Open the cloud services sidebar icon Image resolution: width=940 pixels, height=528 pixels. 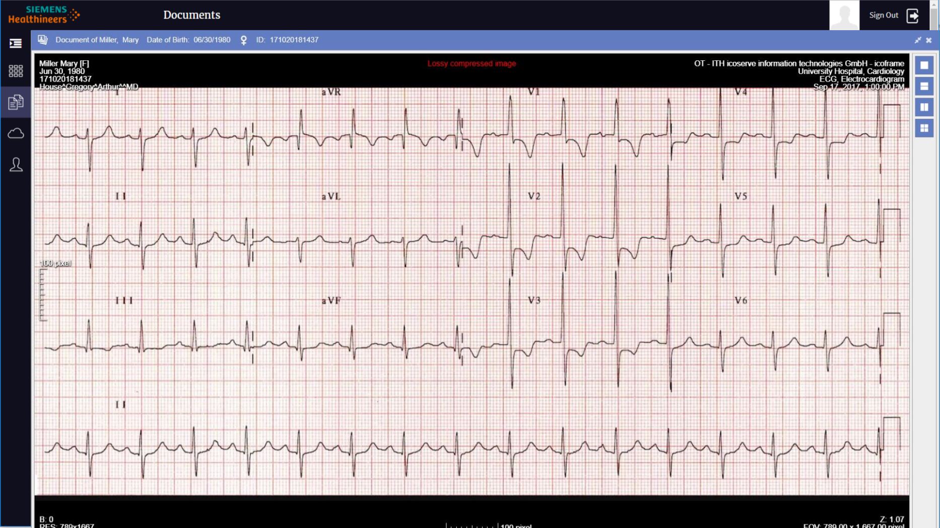pyautogui.click(x=15, y=133)
